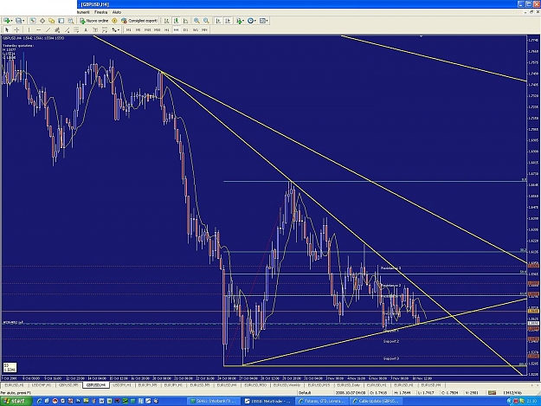Switch to the USDJPY,H1 chart tab
Screen dimensions: 541x406
(x=123, y=385)
